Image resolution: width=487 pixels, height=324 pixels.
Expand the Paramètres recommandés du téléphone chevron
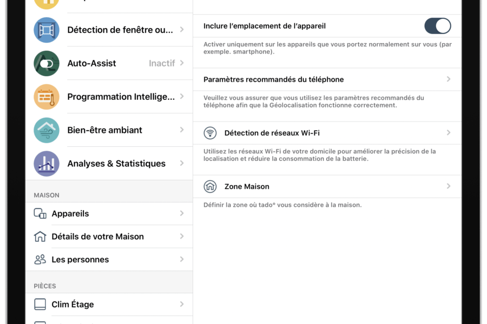(x=449, y=79)
